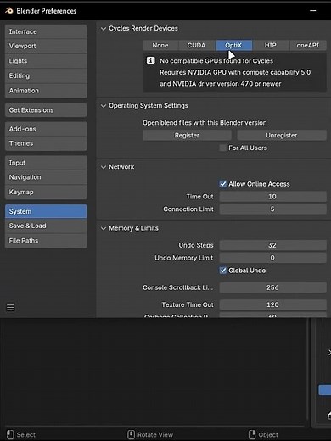This screenshot has width=331, height=441.
Task: Open the Input preferences section
Action: [x=46, y=163]
